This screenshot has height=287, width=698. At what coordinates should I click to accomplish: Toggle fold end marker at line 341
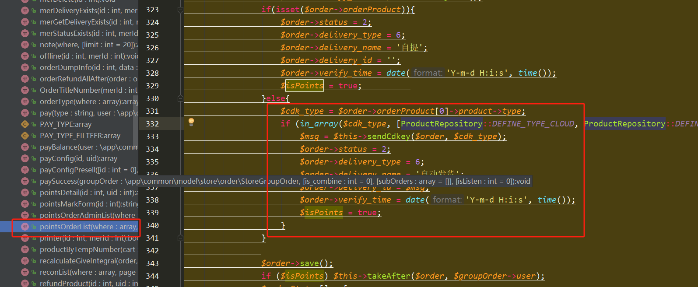(x=180, y=238)
